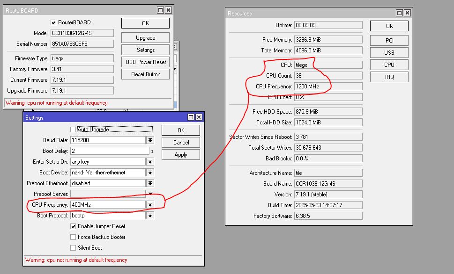Confirm with OK in the RouterBOARD window

coord(145,23)
